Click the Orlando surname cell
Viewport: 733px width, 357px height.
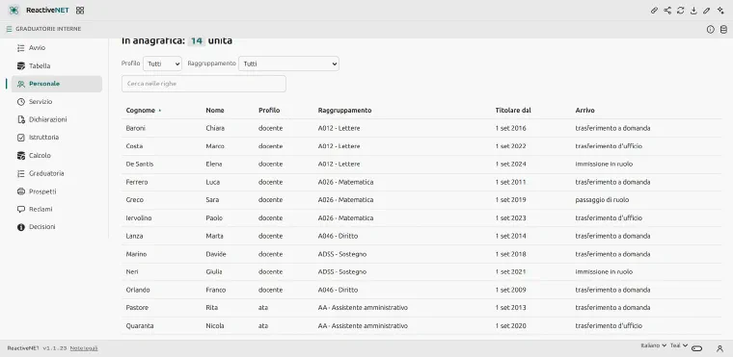pos(138,290)
